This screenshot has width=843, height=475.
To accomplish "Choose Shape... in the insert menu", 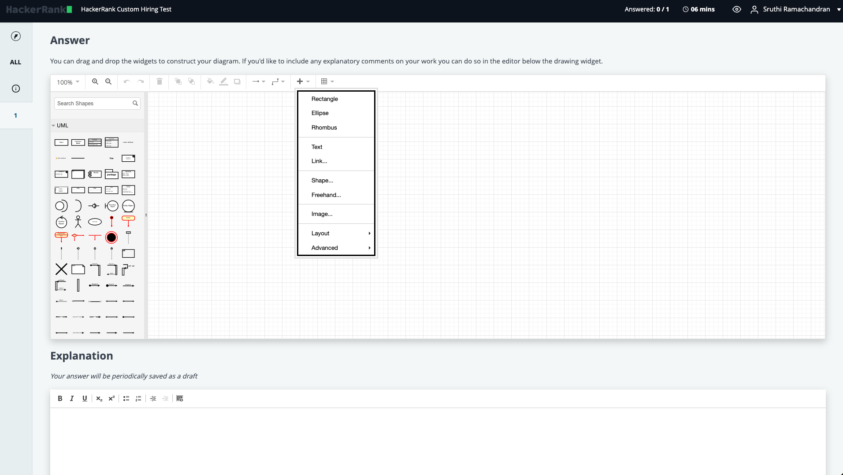I will [x=336, y=181].
